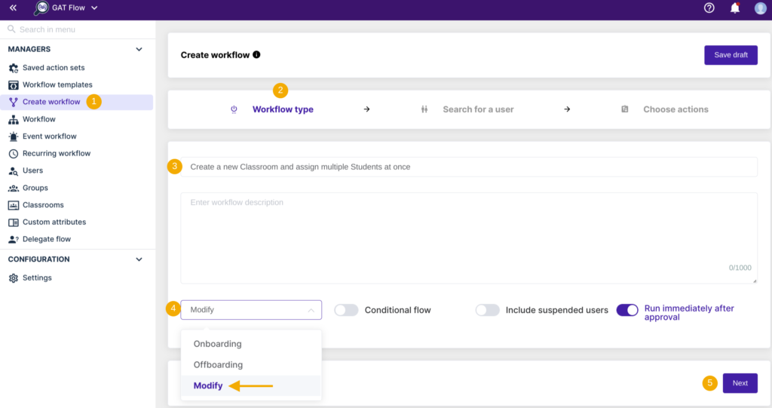
Task: Click the Settings gear icon
Action: 14,278
